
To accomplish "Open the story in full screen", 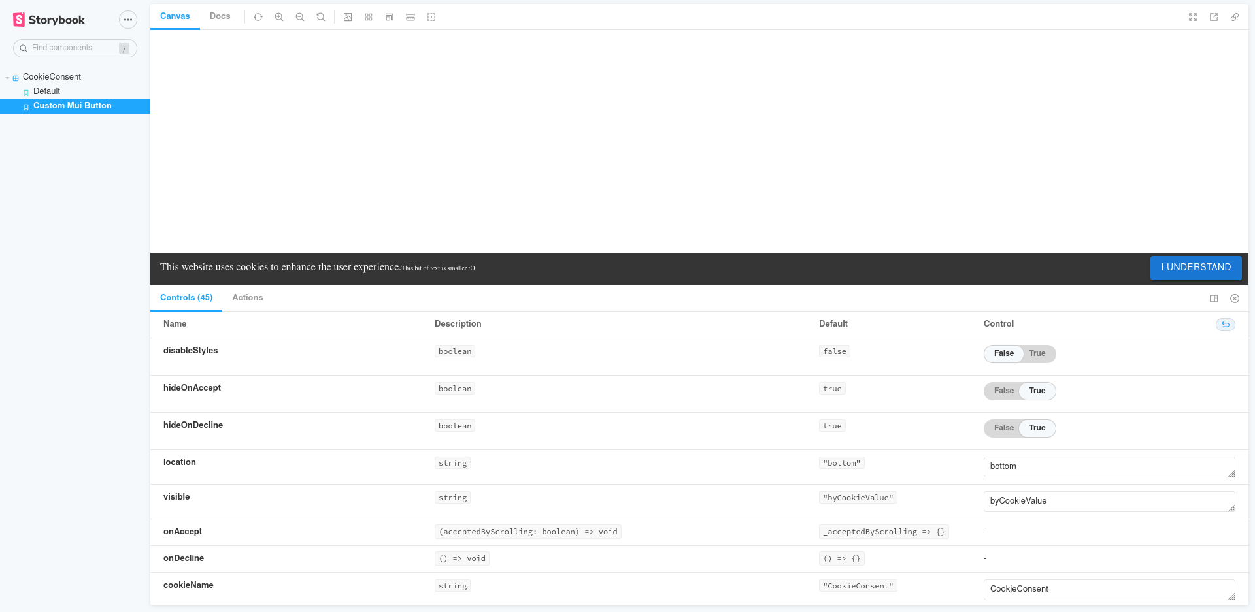I will (1193, 17).
